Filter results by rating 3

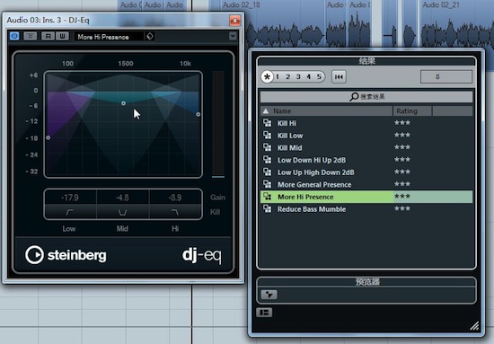(x=298, y=76)
